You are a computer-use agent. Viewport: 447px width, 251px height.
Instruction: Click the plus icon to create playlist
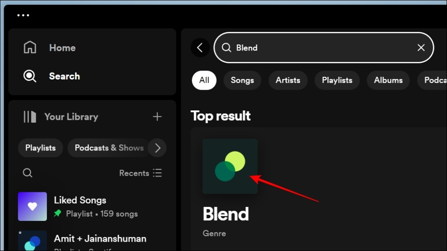157,116
